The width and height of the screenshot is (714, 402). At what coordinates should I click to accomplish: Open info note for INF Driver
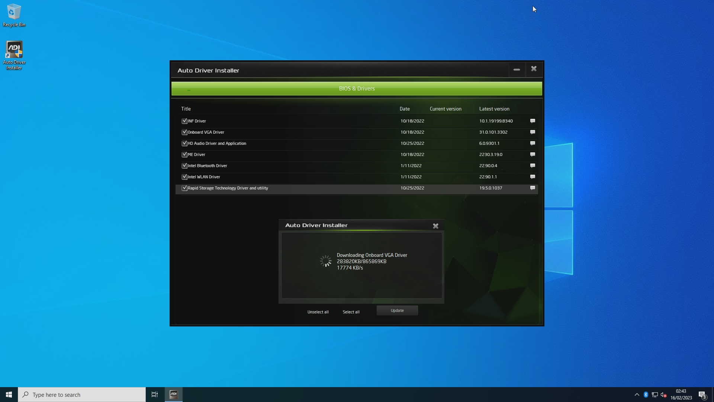pyautogui.click(x=533, y=121)
